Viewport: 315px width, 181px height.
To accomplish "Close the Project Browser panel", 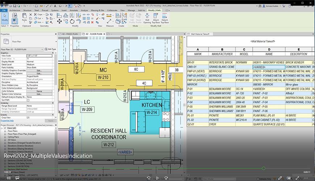I will 56,125.
